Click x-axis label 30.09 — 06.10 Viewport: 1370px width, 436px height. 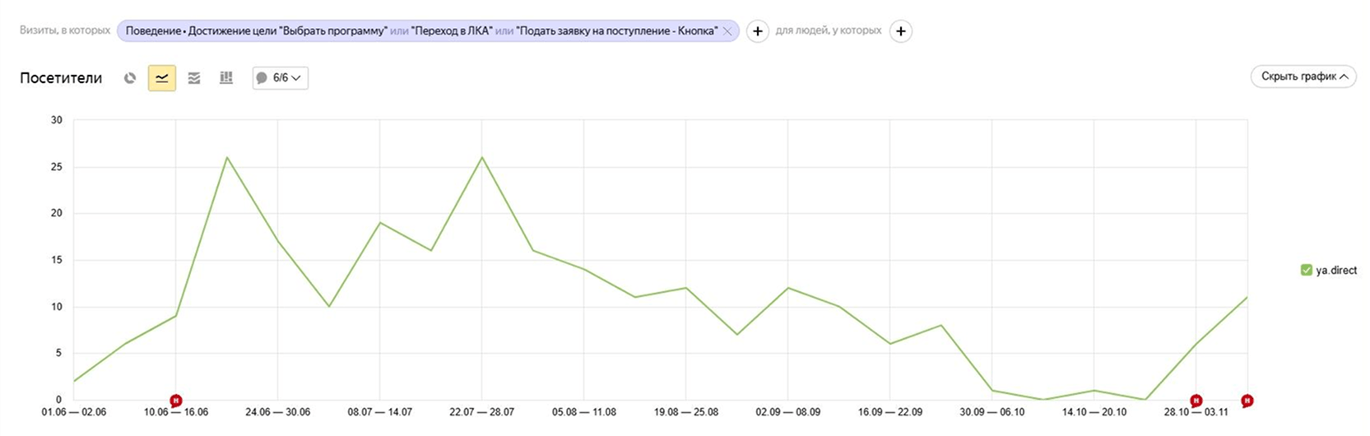point(992,412)
